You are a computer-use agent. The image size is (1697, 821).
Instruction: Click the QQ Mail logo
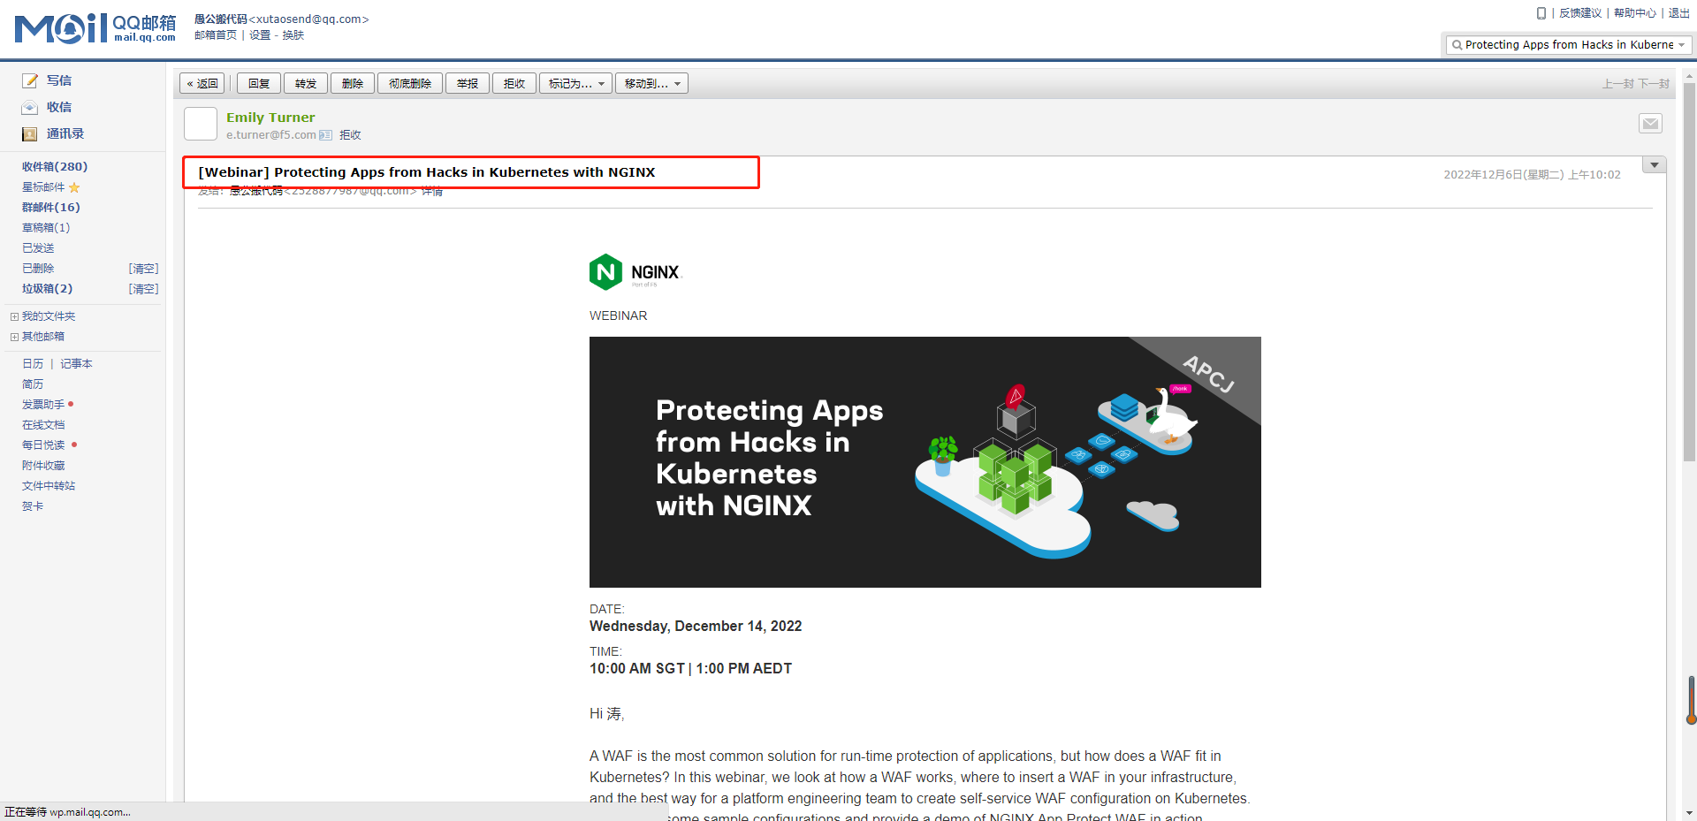[95, 28]
